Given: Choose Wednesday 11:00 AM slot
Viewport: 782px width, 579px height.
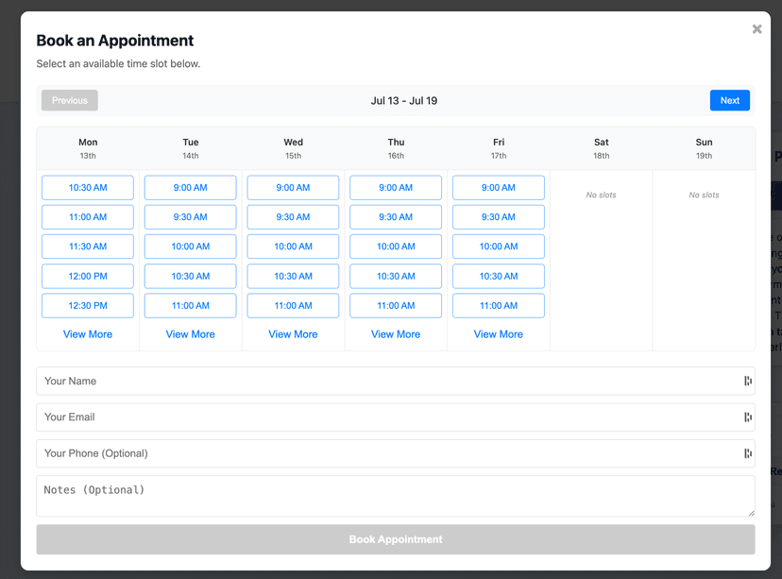Looking at the screenshot, I should click(x=293, y=306).
